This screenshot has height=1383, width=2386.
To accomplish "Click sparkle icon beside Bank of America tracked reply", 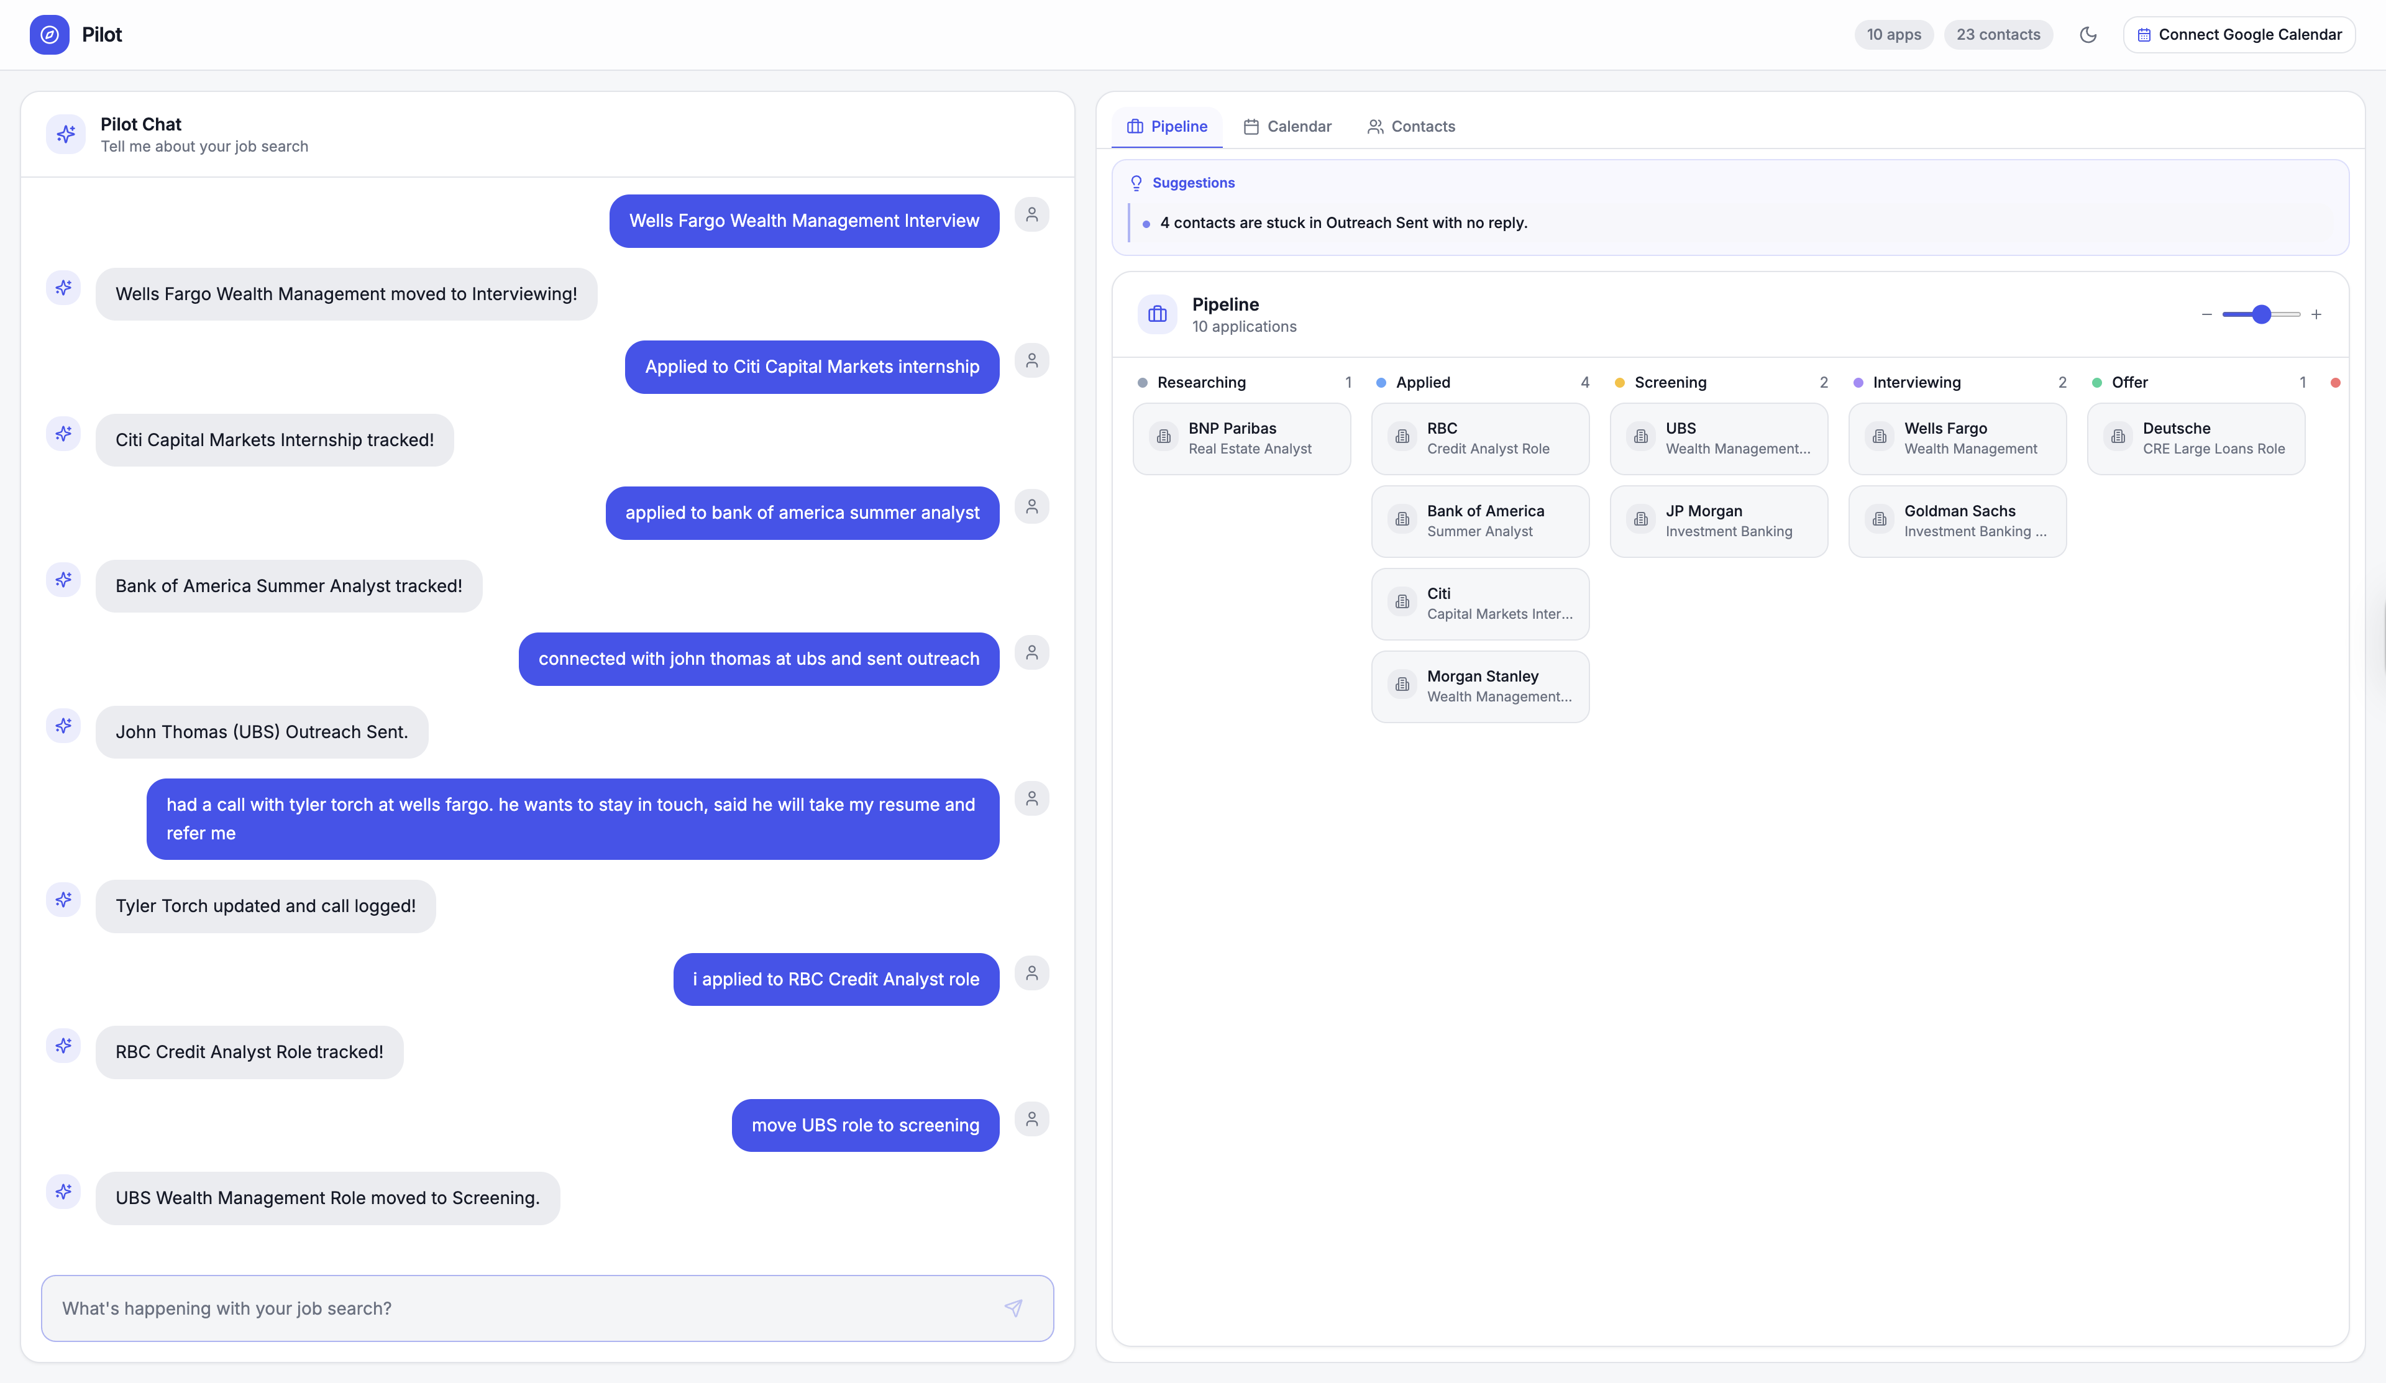I will coord(63,578).
